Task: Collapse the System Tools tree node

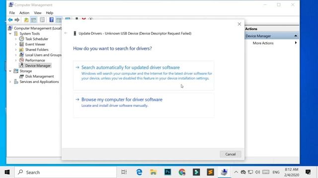Action: [x=10, y=34]
